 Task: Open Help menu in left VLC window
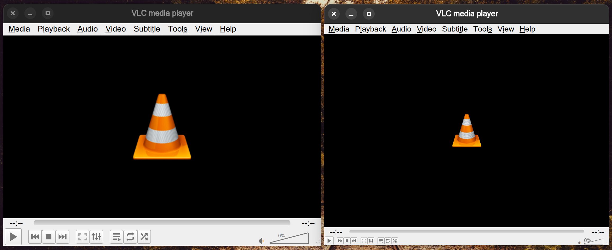tap(228, 29)
